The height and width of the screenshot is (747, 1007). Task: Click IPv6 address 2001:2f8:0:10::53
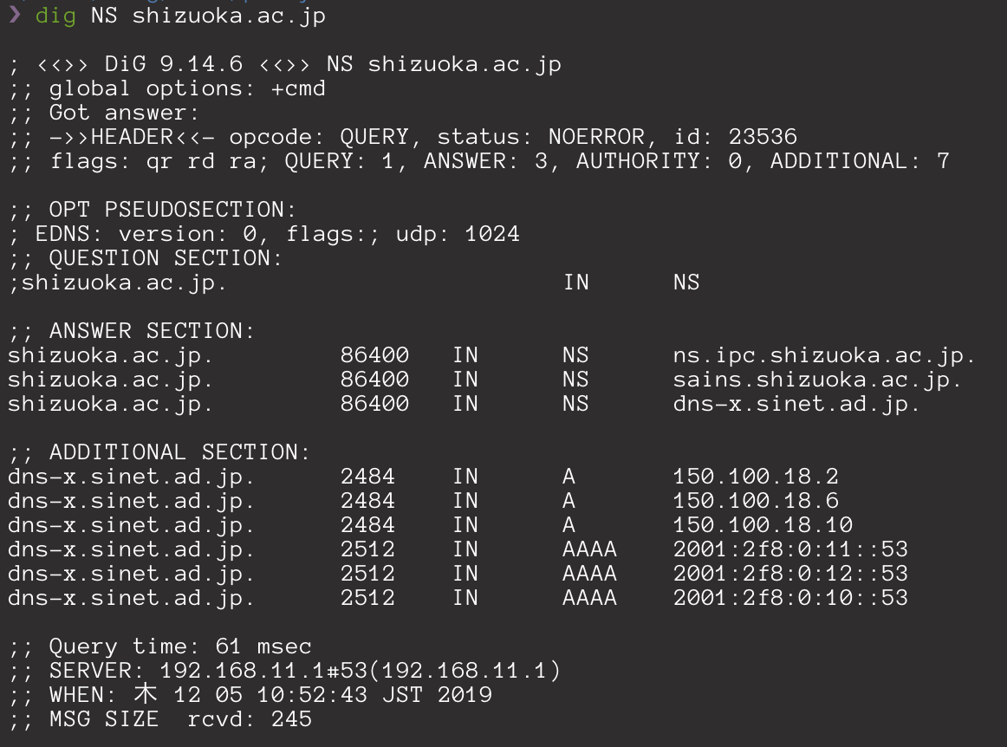pos(790,599)
